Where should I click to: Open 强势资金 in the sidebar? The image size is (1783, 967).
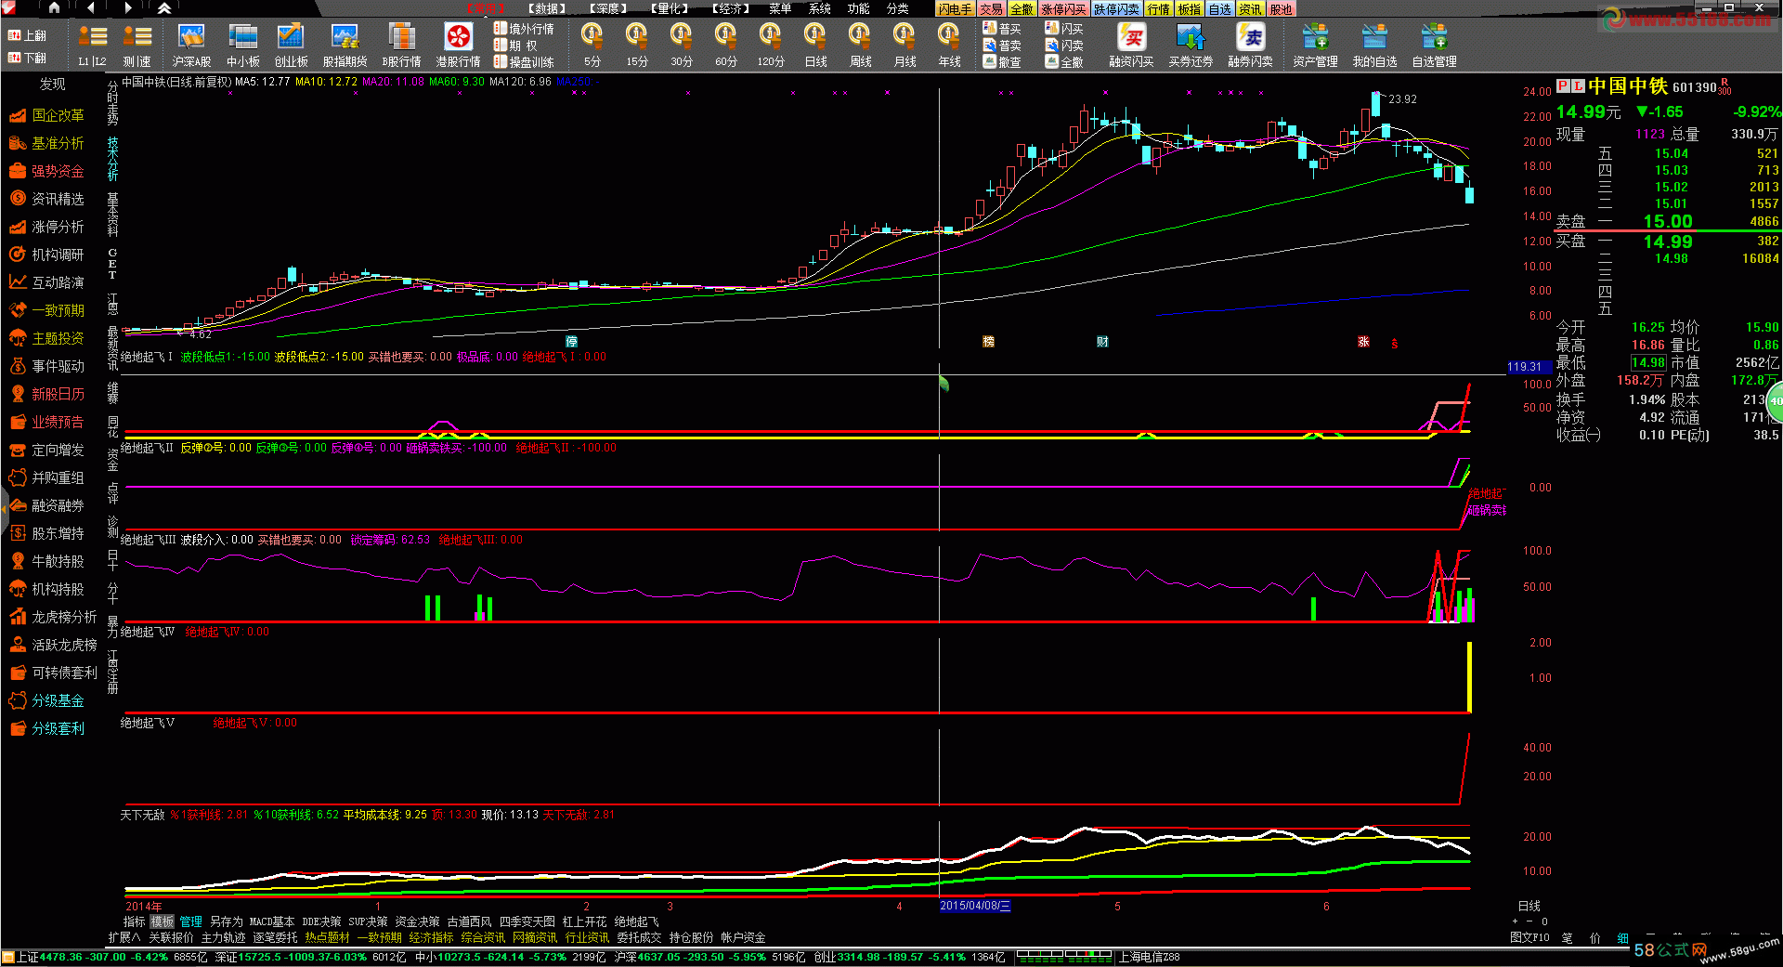[x=46, y=171]
